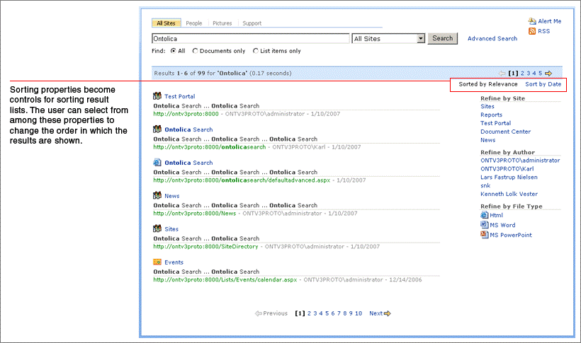This screenshot has width=581, height=343.
Task: Click the MS PowerPoint file type icon
Action: pyautogui.click(x=485, y=235)
